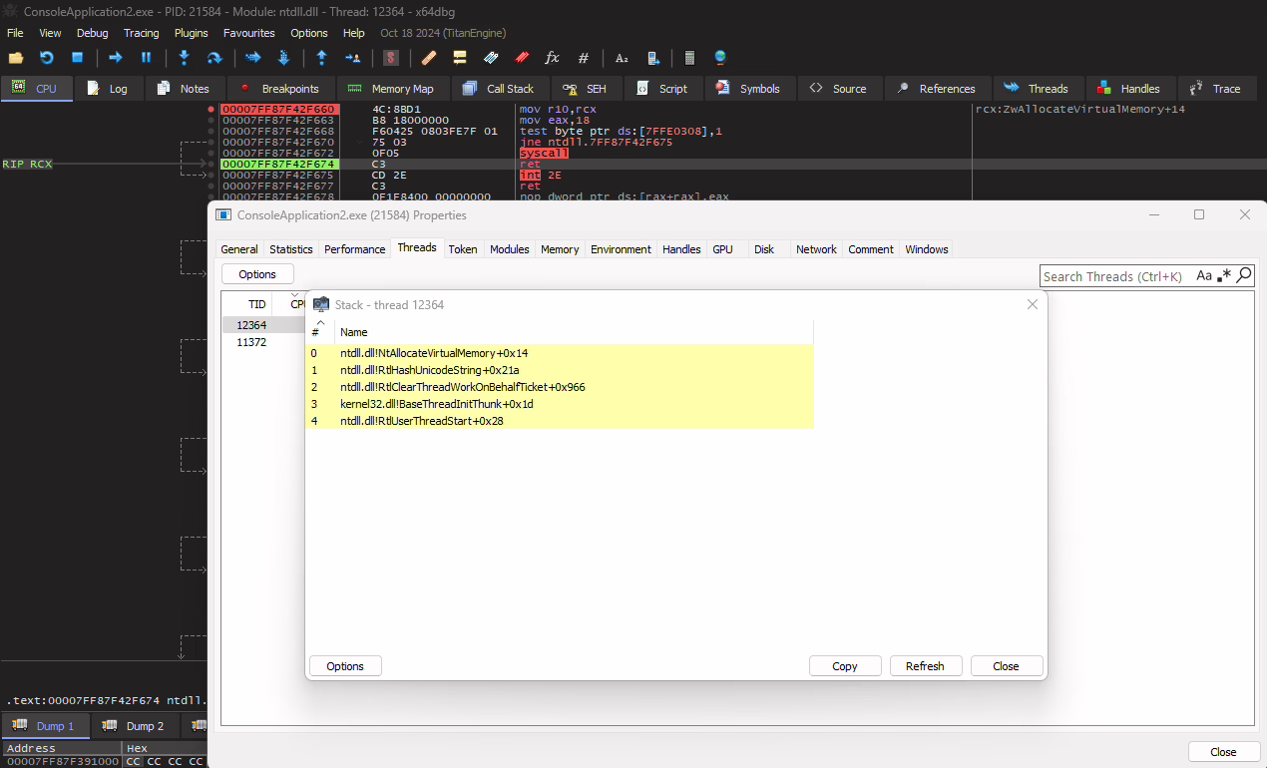Click the hash (#) toolbar icon

pyautogui.click(x=584, y=58)
